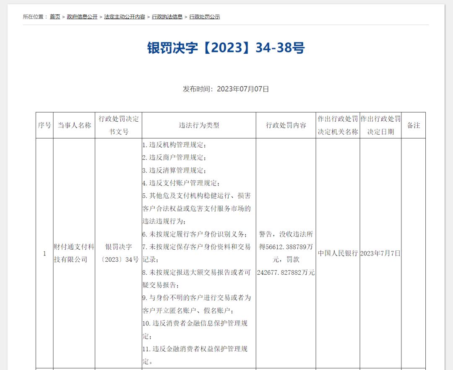Click violation item 2. 违反商户管理规定
This screenshot has height=370, width=453.
point(174,158)
